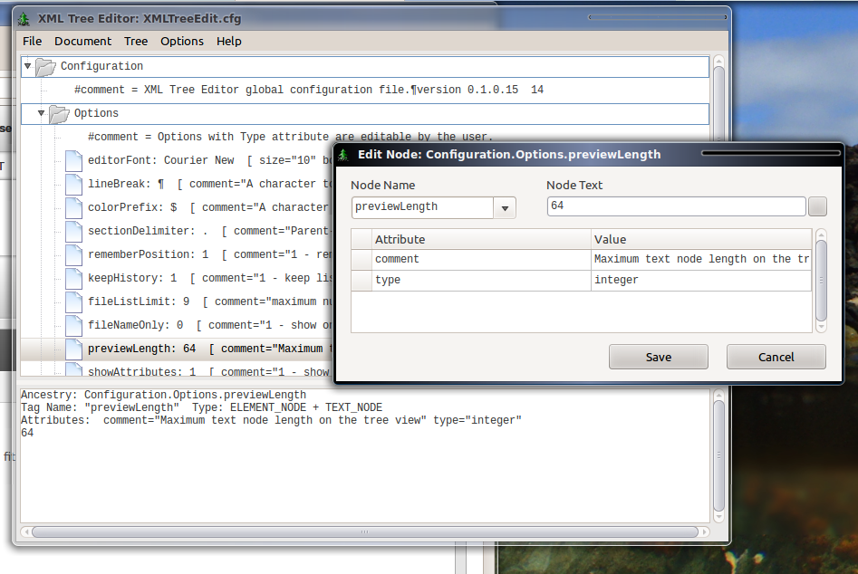Viewport: 858px width, 574px height.
Task: Open the Options menu
Action: click(182, 41)
